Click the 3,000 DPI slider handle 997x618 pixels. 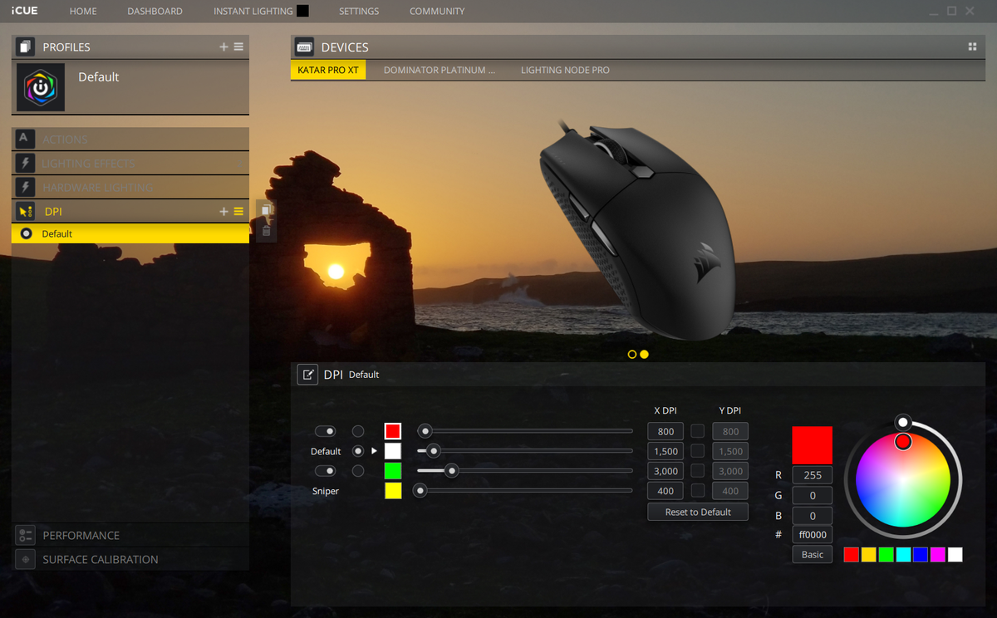[x=452, y=471]
